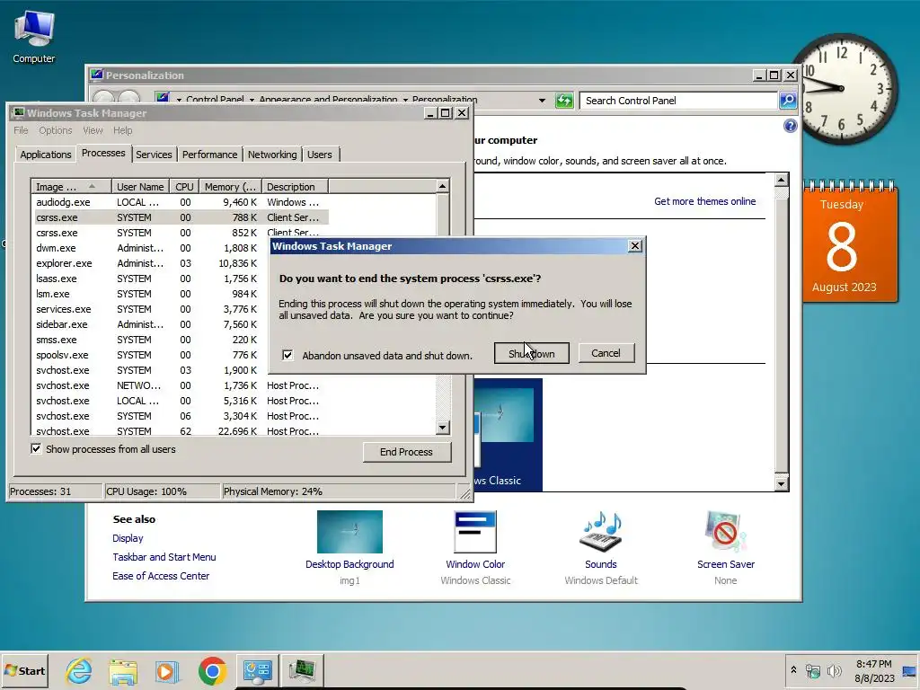Click the Search Control Panel field
This screenshot has height=690, width=920.
click(x=679, y=101)
